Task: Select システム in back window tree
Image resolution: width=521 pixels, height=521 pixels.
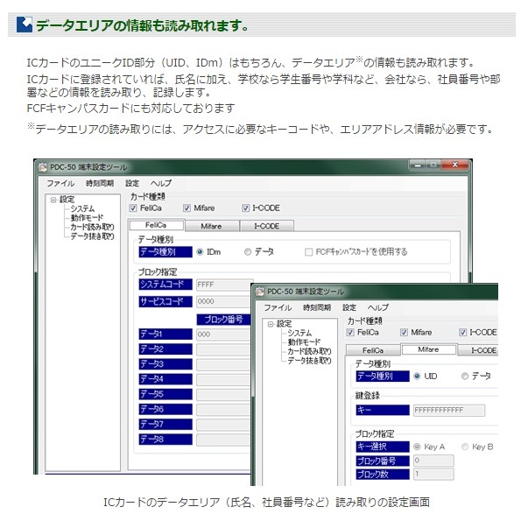Action: click(x=82, y=208)
